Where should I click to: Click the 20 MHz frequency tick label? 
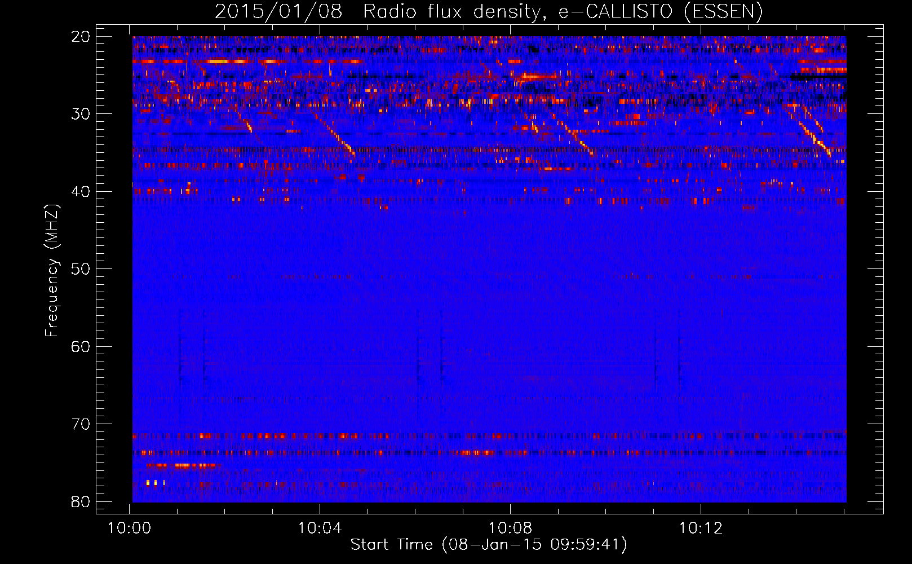[81, 36]
